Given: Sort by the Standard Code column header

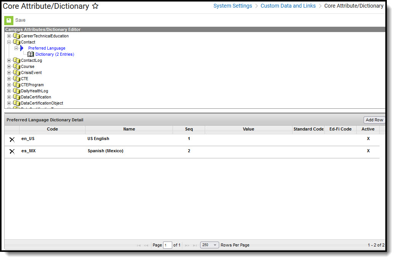Looking at the screenshot, I should [309, 129].
